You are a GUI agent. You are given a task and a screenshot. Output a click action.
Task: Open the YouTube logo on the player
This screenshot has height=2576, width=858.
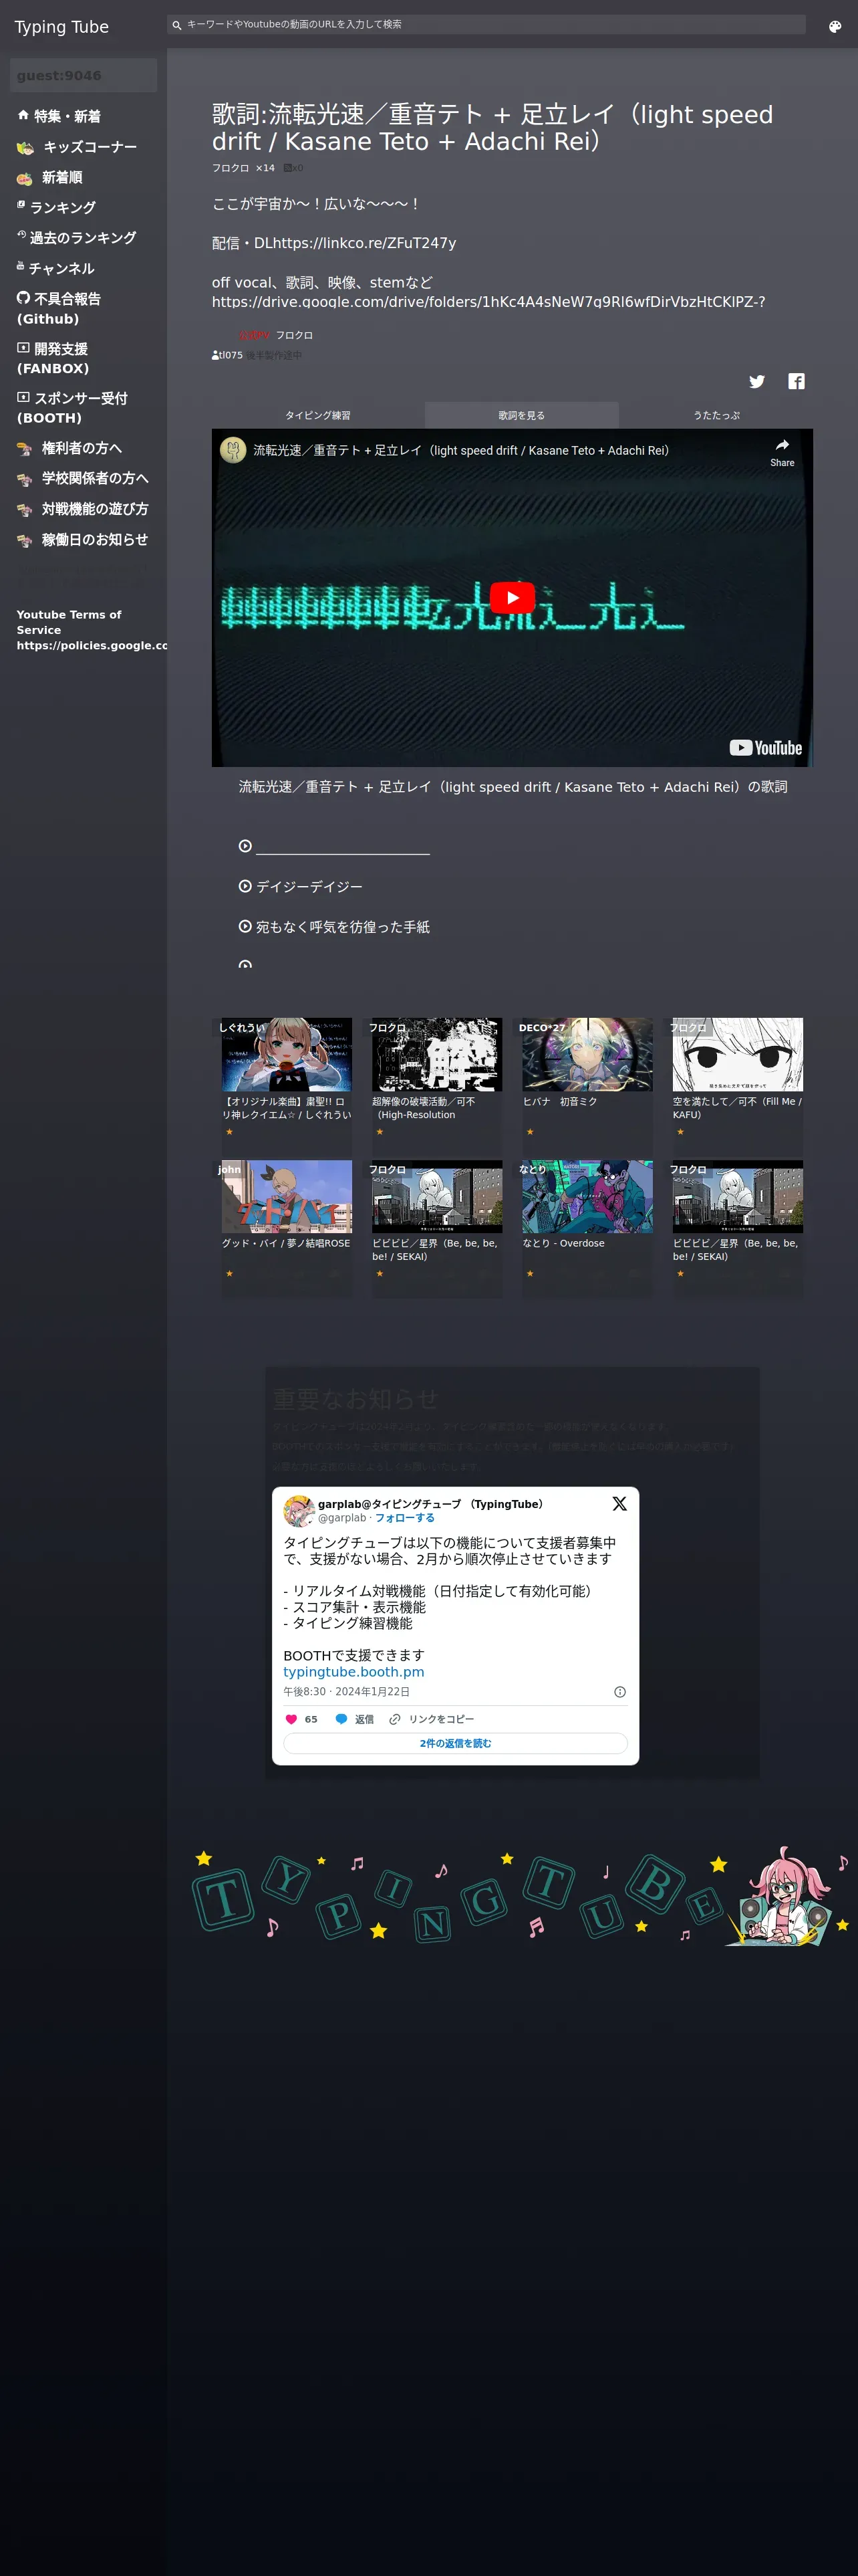click(x=766, y=748)
